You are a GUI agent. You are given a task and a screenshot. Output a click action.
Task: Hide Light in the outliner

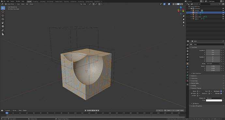[223, 15]
